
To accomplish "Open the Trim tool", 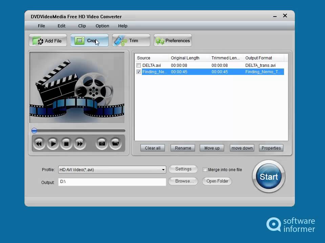I will click(131, 40).
